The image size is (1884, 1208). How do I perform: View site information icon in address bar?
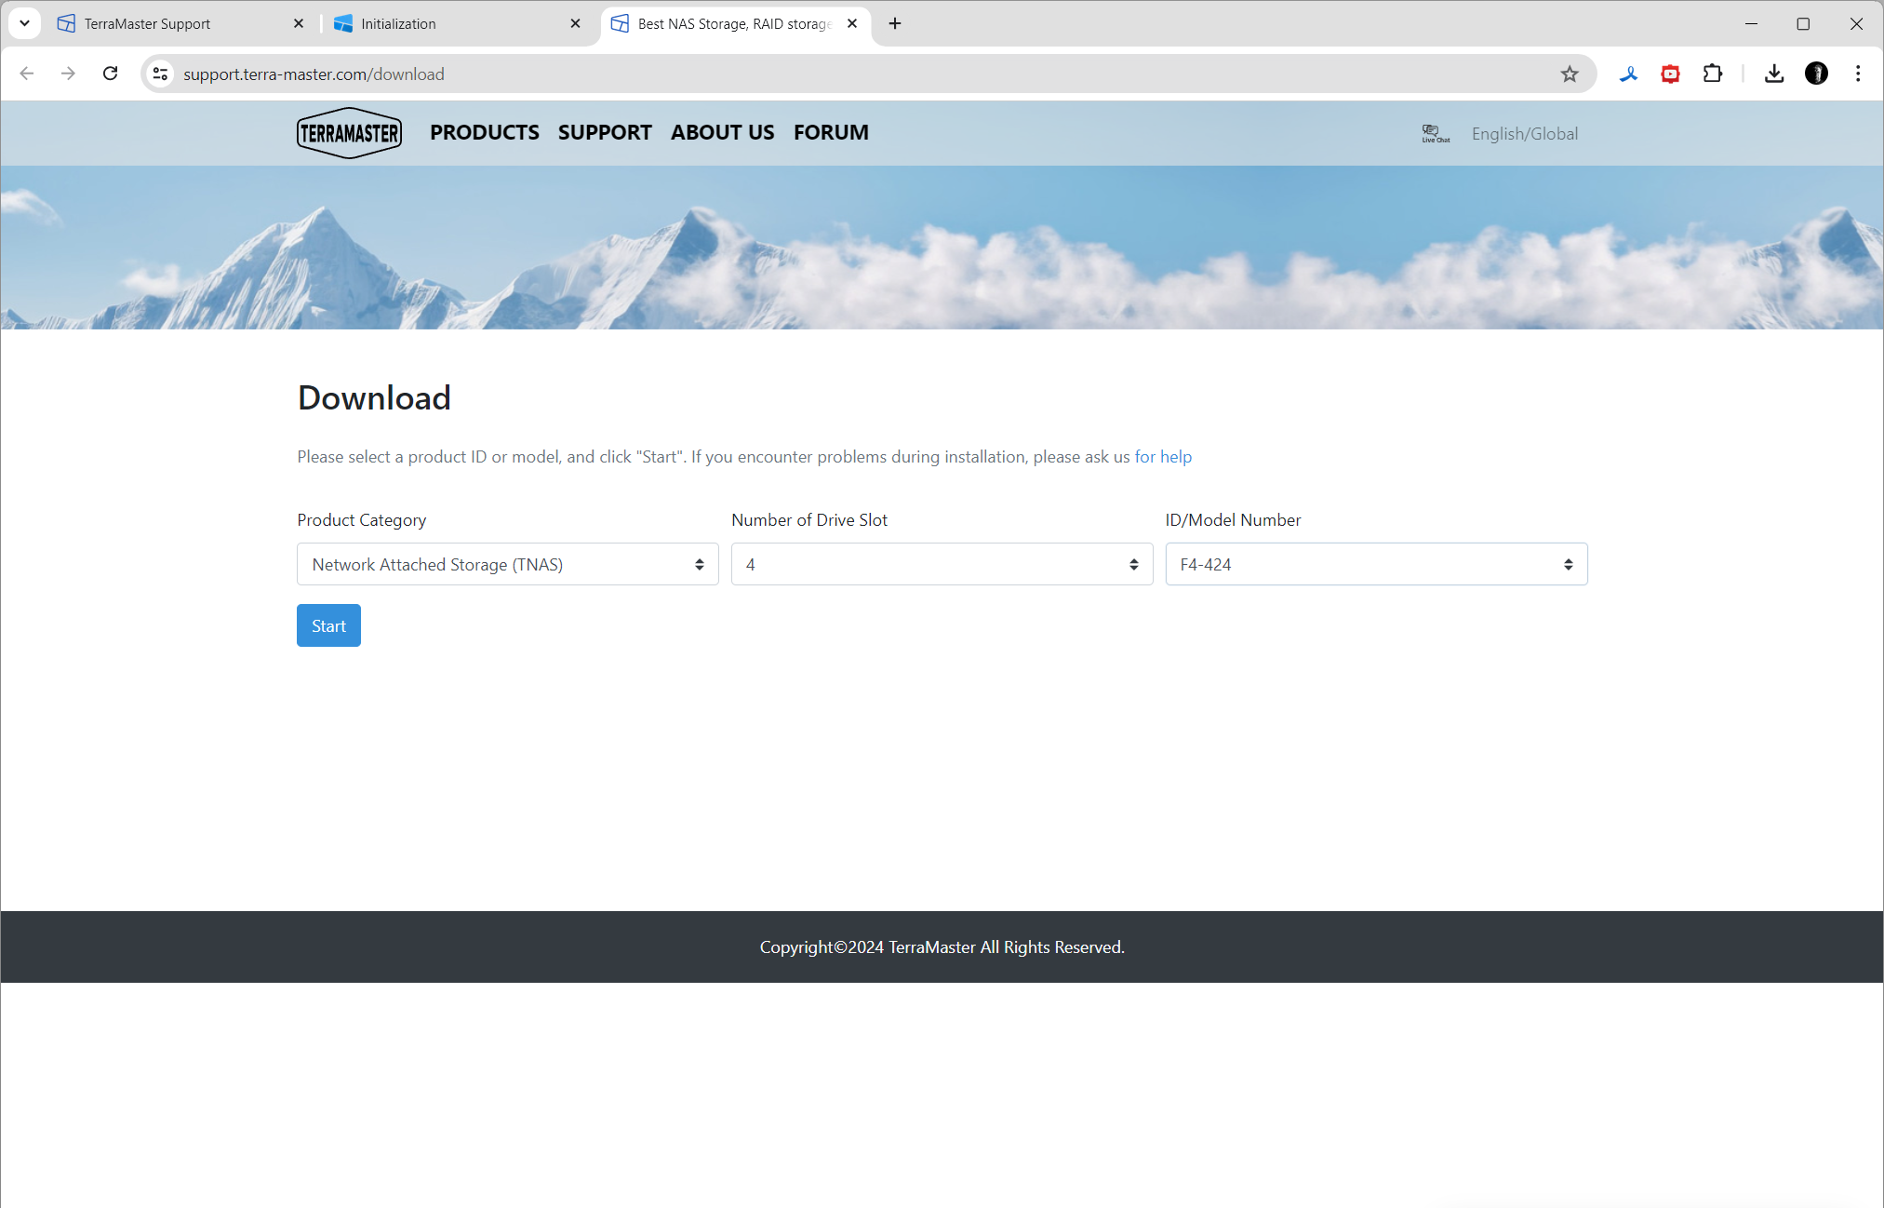coord(161,74)
